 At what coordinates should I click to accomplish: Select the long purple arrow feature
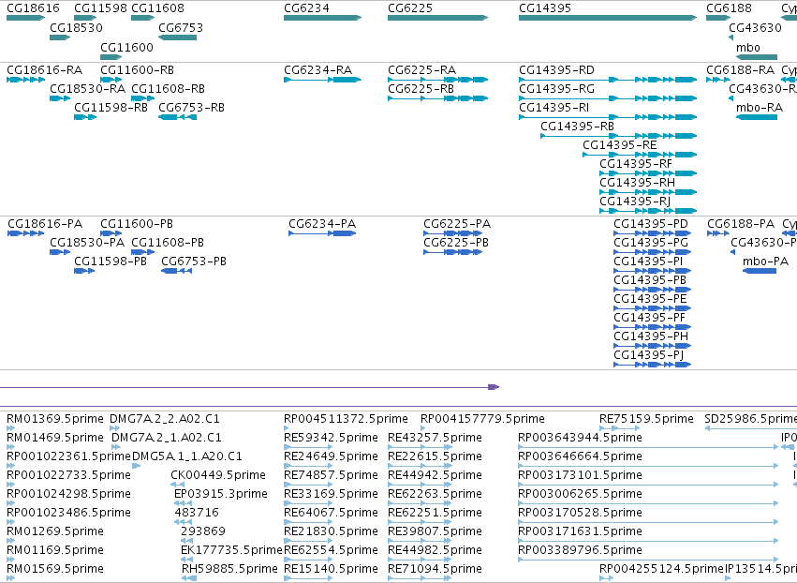tap(249, 387)
